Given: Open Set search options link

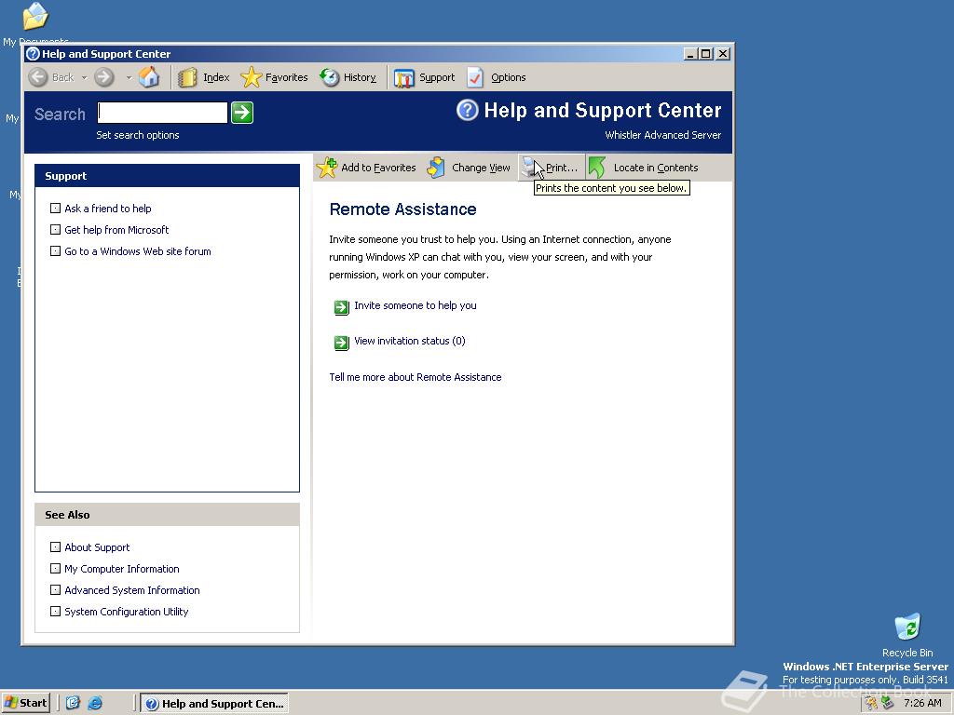Looking at the screenshot, I should pyautogui.click(x=138, y=135).
